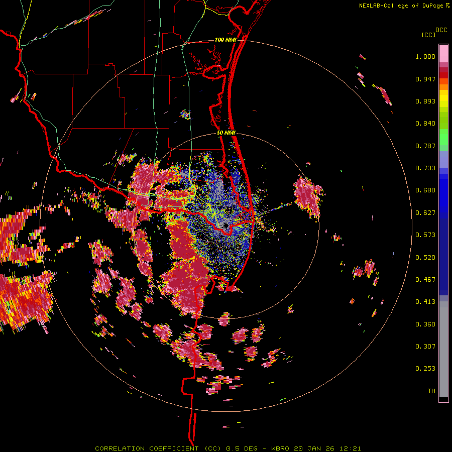Click the 0.840 color scale value
This screenshot has height=452, width=452.
(x=425, y=124)
